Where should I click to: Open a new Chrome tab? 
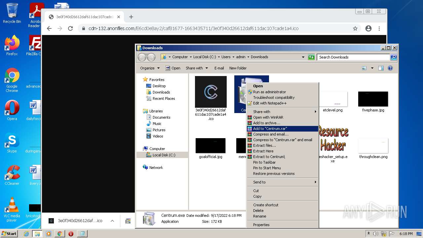click(131, 17)
